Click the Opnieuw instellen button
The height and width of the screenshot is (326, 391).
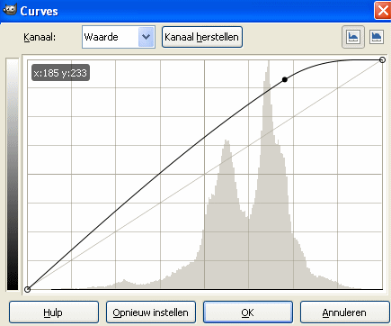click(x=151, y=312)
